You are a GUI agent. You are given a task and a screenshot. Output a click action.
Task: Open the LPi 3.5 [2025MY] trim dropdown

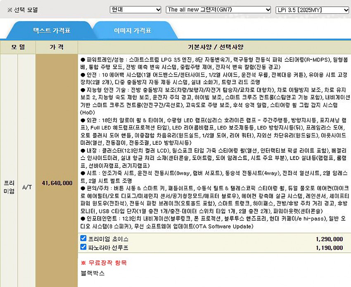(312, 9)
